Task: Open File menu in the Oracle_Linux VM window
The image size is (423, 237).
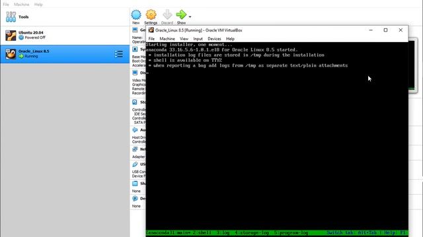Action: tap(151, 39)
